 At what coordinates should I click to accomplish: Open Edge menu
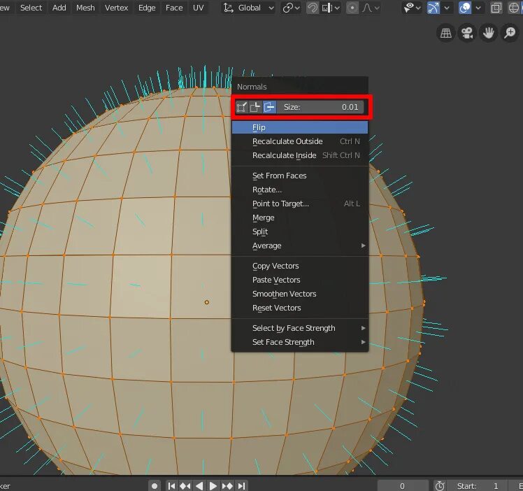tap(147, 8)
